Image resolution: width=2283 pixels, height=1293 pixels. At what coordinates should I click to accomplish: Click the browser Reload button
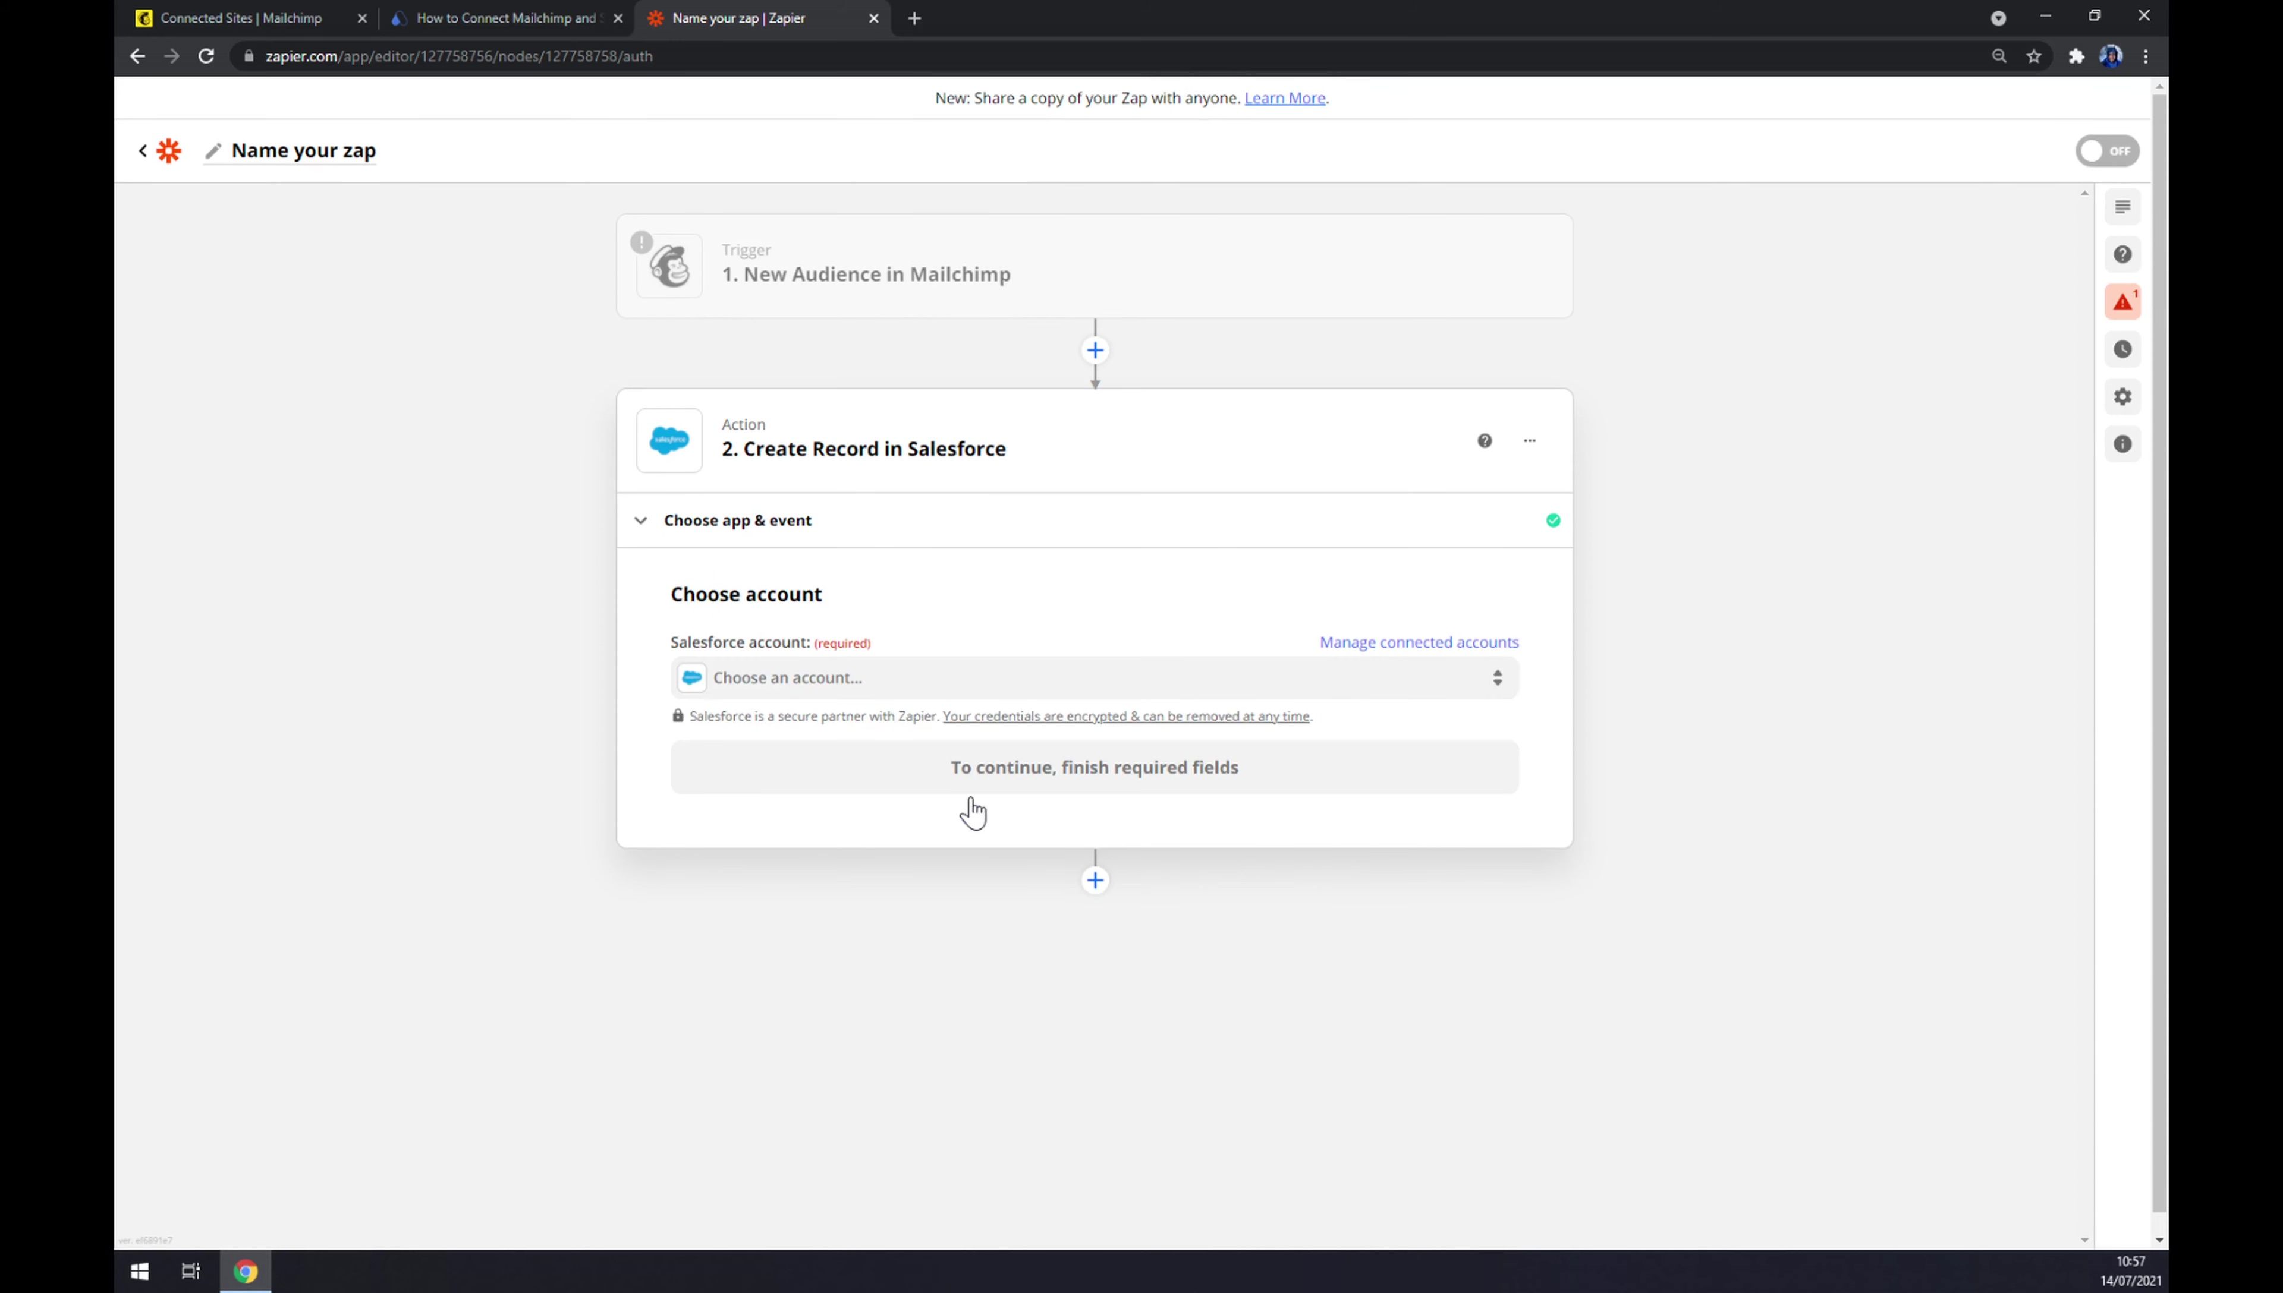coord(206,56)
